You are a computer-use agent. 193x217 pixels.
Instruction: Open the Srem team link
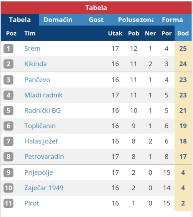32,49
